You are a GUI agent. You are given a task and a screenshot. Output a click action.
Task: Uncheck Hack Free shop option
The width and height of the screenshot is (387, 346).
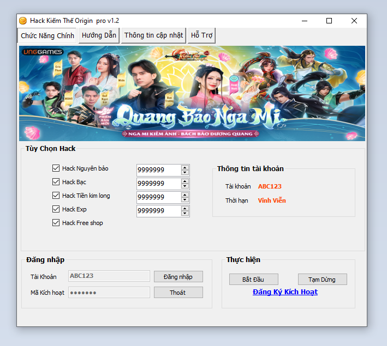(x=56, y=223)
